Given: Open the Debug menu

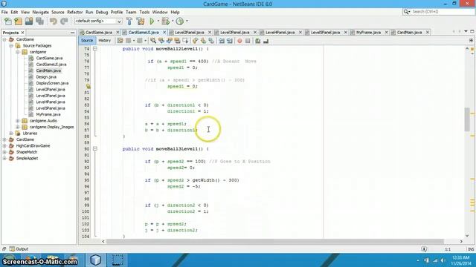Looking at the screenshot, I should (102, 12).
